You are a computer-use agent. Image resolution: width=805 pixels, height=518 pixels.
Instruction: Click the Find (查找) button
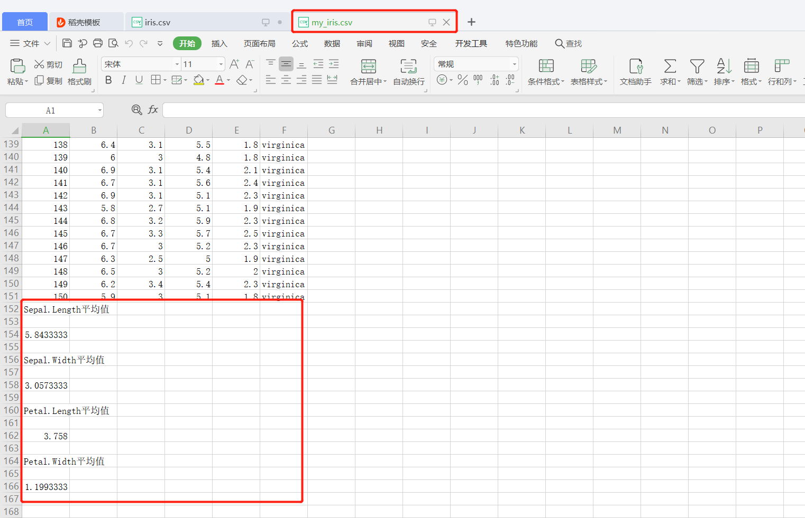click(569, 43)
